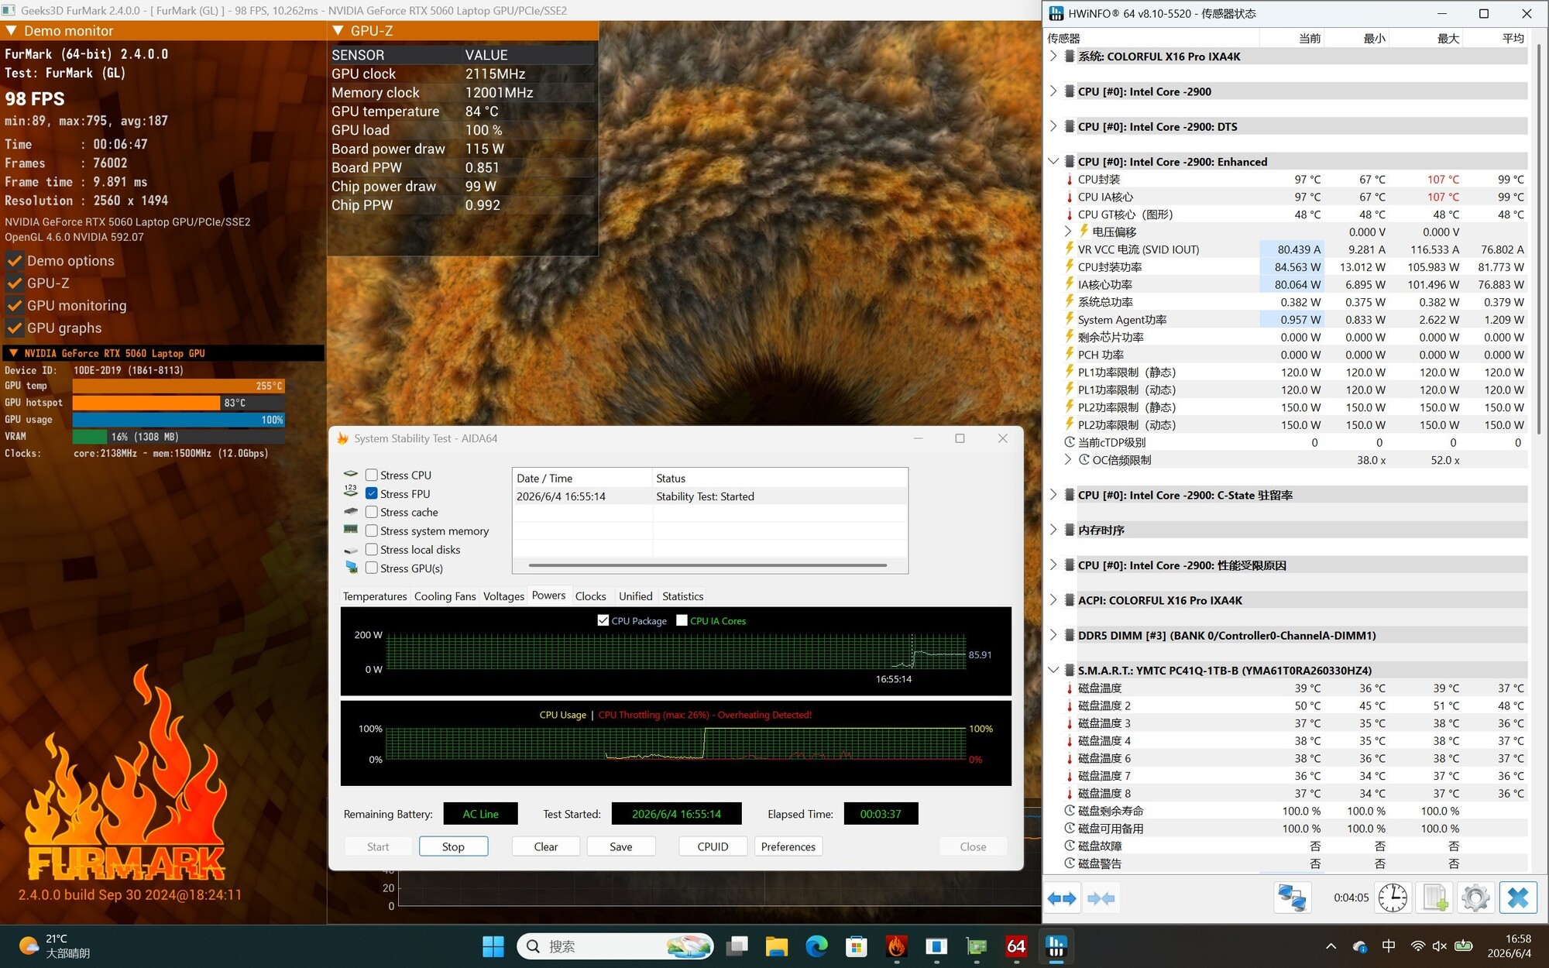Screen dimensions: 1549x968
Task: Open Preferences in AIDA64
Action: (788, 846)
